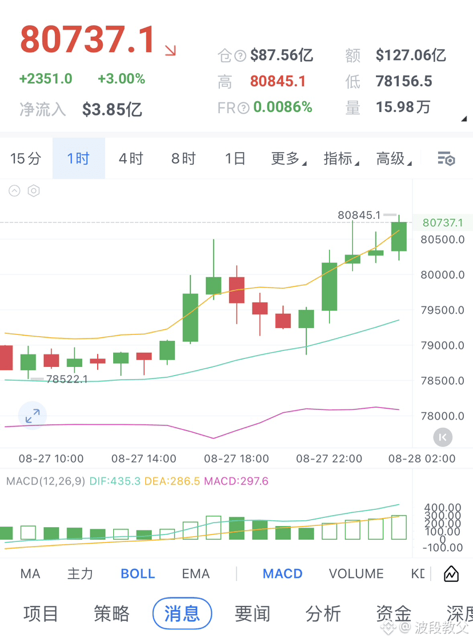Select the 15分 timeframe
The width and height of the screenshot is (473, 642).
pos(26,158)
